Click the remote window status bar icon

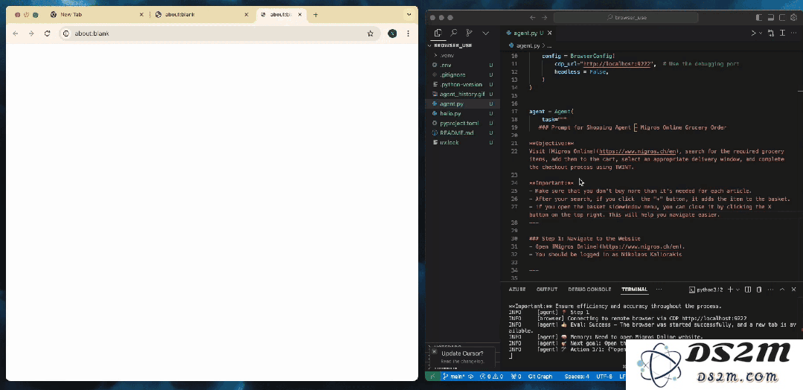[432, 376]
